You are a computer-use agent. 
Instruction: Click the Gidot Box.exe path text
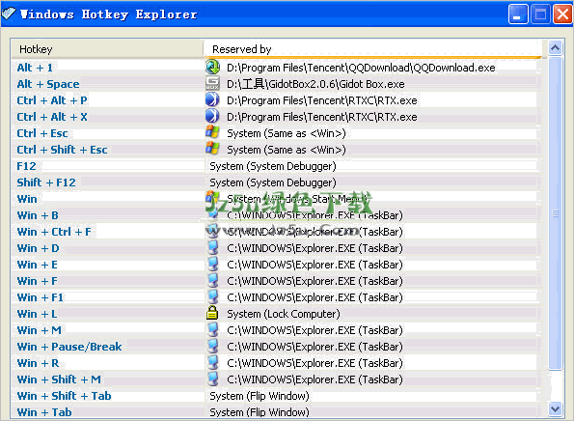[x=315, y=84]
